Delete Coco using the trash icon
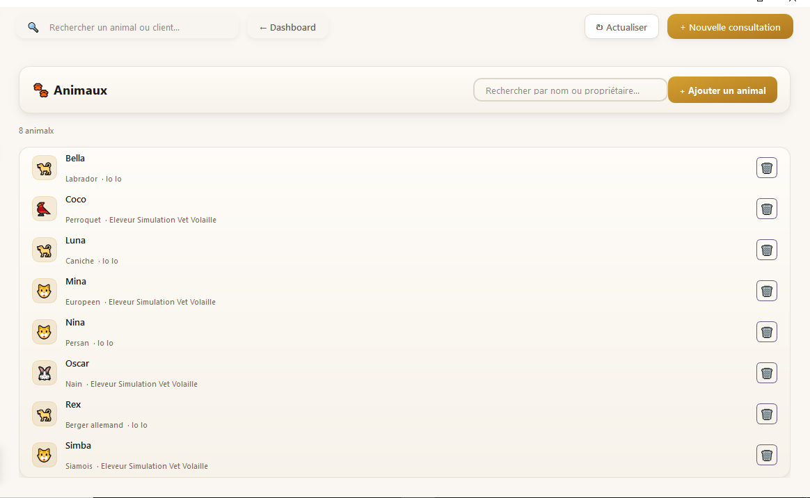This screenshot has width=810, height=498. [x=767, y=209]
